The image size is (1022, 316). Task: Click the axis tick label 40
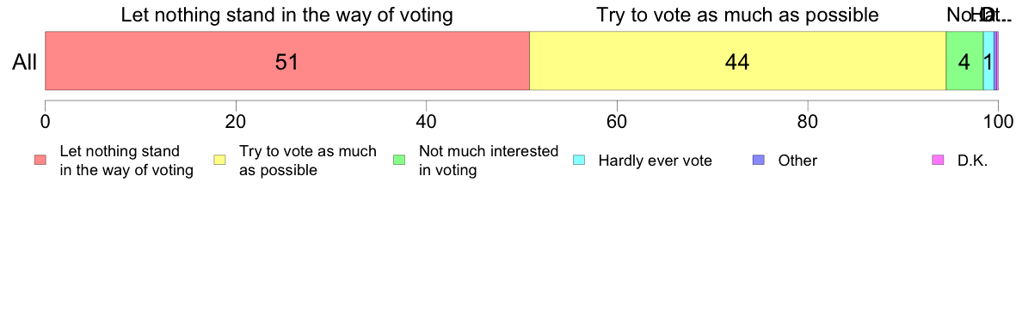427,122
